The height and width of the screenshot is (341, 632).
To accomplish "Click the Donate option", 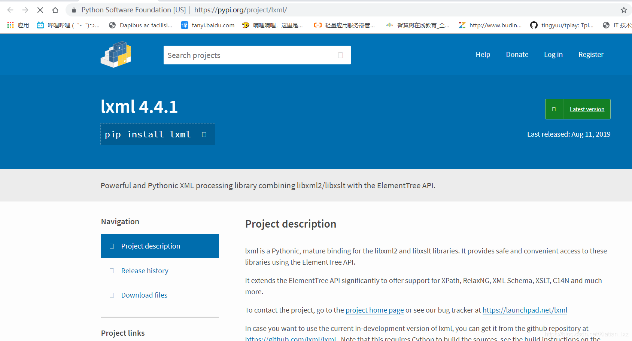I will 517,54.
